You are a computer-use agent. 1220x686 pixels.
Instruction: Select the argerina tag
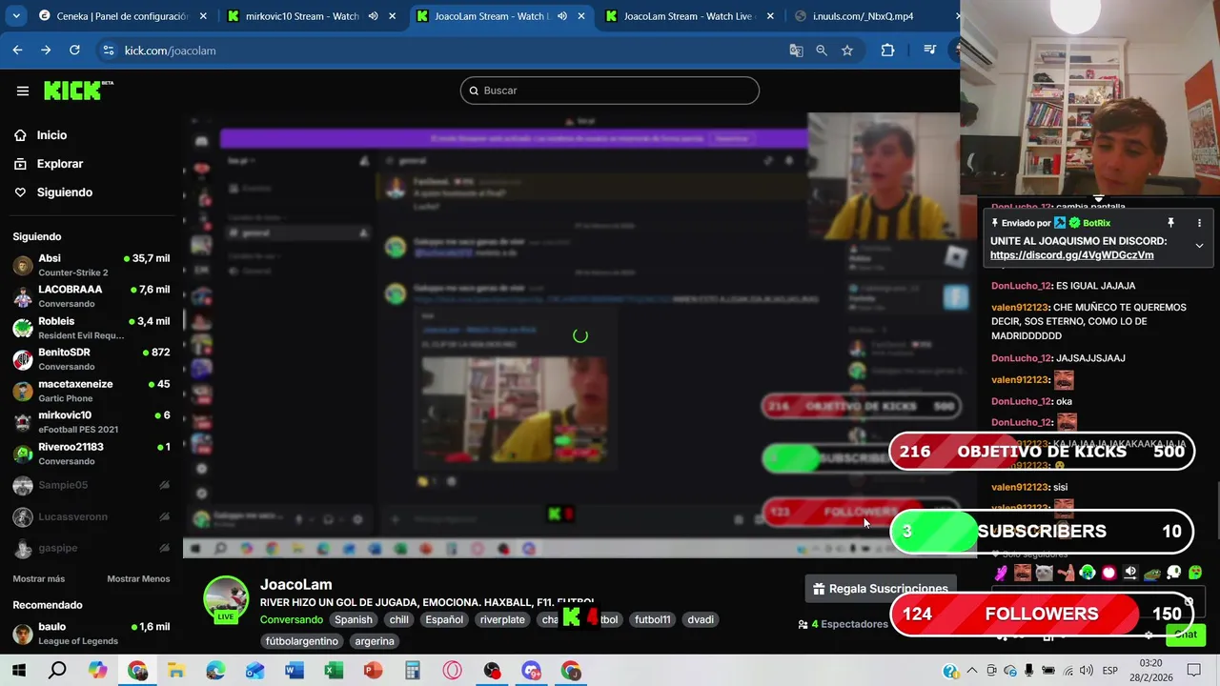tap(375, 641)
